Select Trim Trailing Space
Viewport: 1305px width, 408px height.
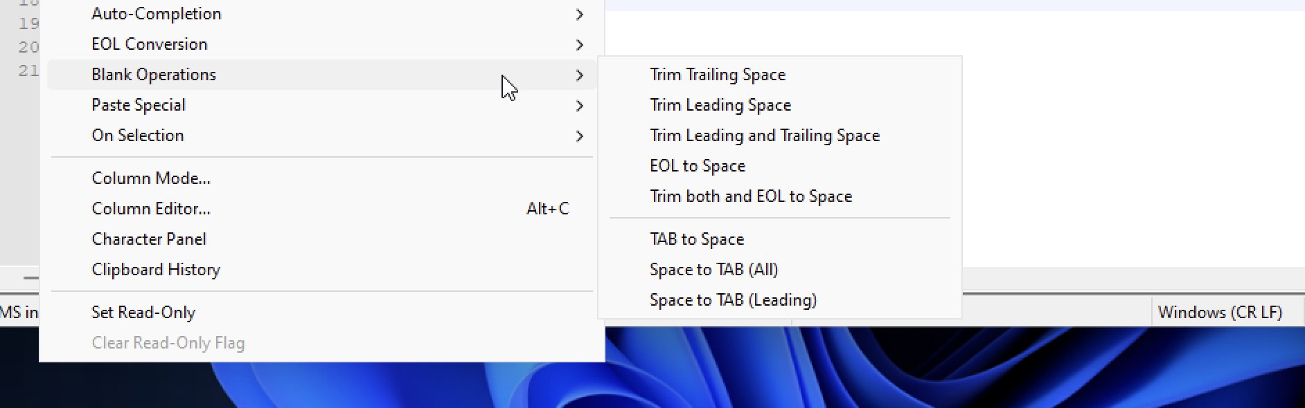(717, 74)
